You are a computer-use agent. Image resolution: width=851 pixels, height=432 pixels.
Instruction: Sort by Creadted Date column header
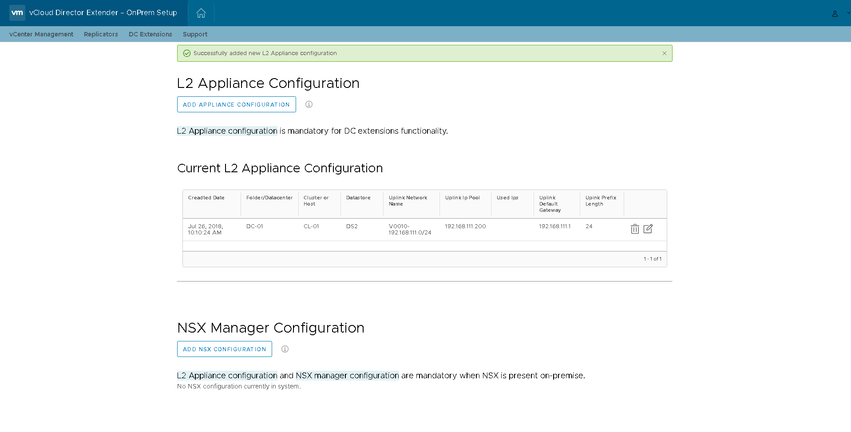click(206, 198)
